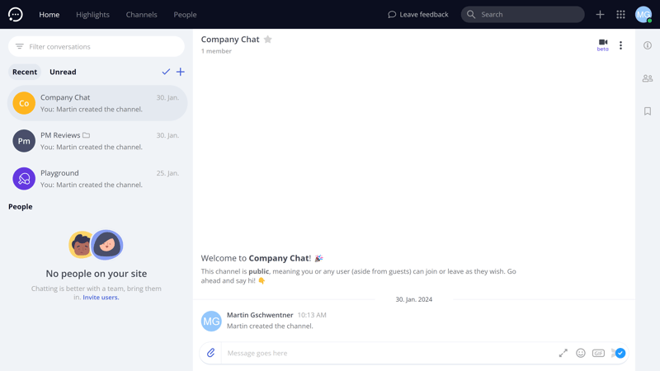
Task: Focus the message input field
Action: pos(389,353)
